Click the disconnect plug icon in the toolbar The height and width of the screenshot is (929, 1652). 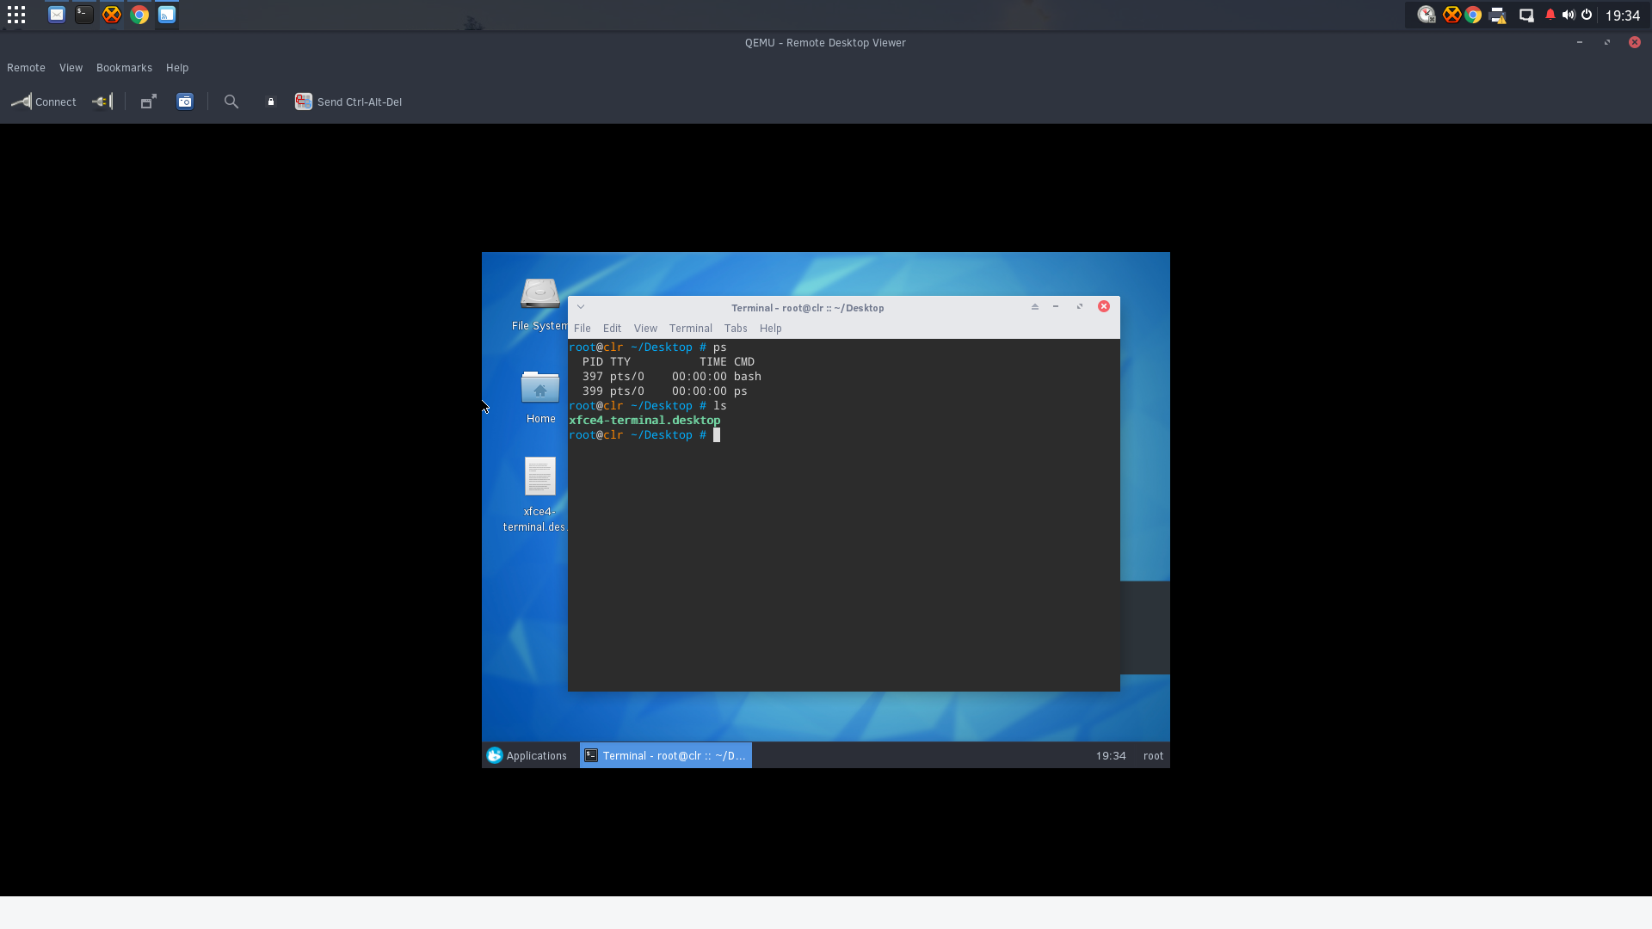[102, 102]
